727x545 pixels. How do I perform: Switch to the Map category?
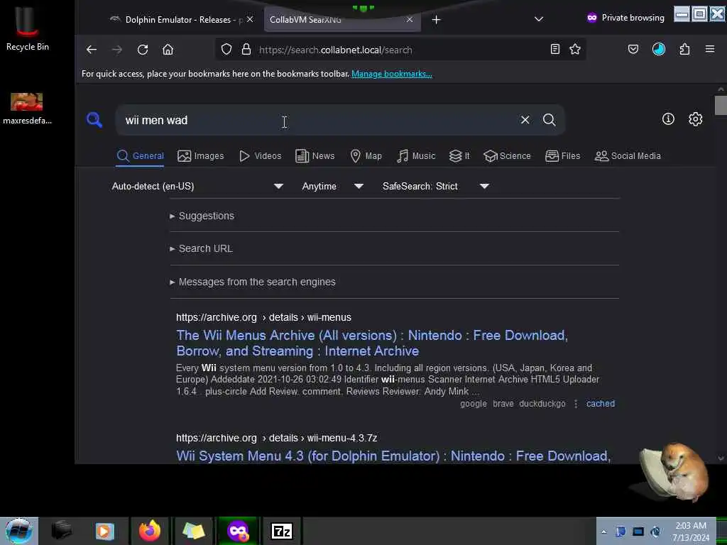click(366, 156)
